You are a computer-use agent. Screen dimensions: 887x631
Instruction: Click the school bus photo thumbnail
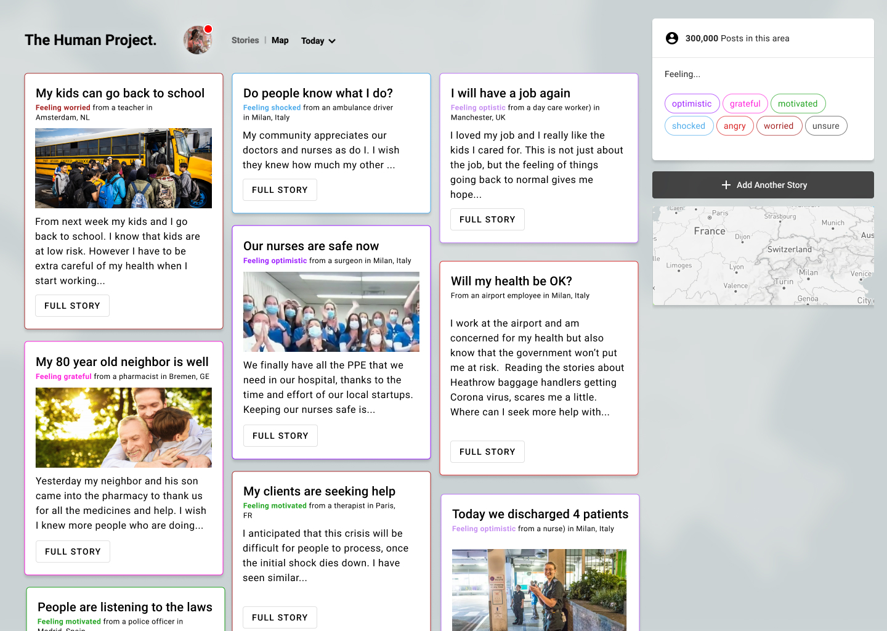tap(123, 168)
